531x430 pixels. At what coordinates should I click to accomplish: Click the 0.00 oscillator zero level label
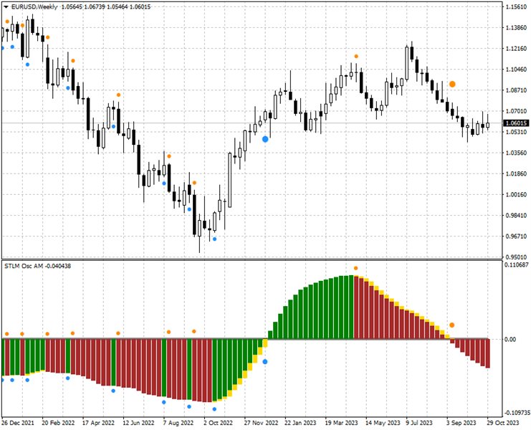tap(510, 339)
